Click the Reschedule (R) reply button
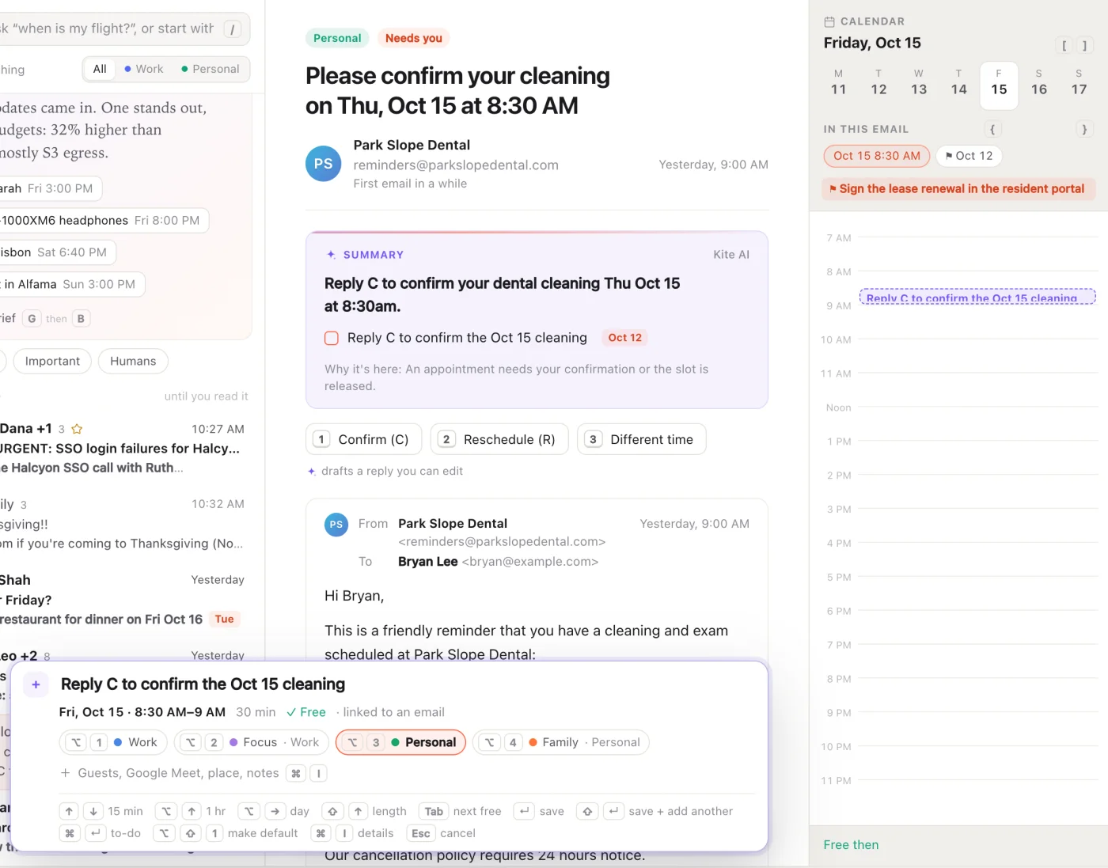1108x868 pixels. tap(499, 439)
